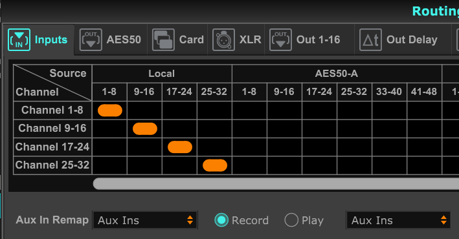Route Channel 1-8 to AES50-A 1-8

[249, 110]
